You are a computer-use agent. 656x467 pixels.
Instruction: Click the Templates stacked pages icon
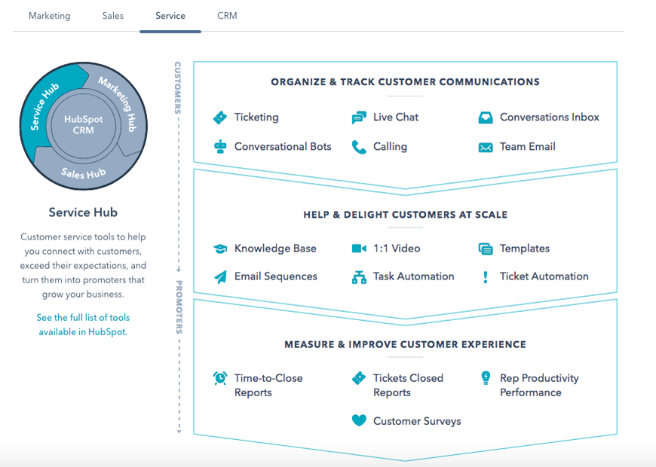(486, 249)
